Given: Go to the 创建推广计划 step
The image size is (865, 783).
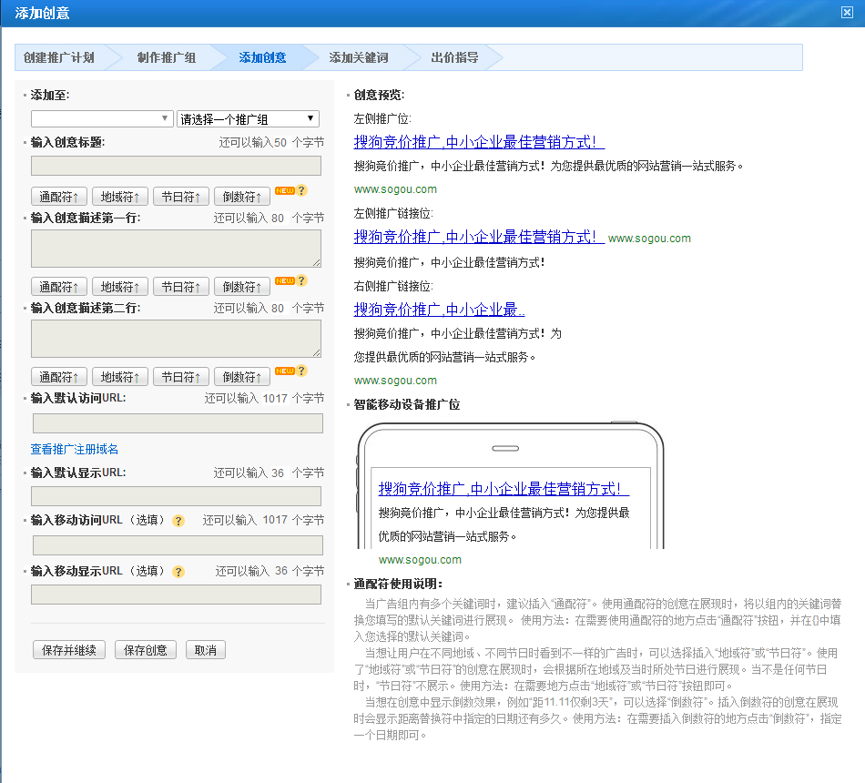Looking at the screenshot, I should coord(59,57).
